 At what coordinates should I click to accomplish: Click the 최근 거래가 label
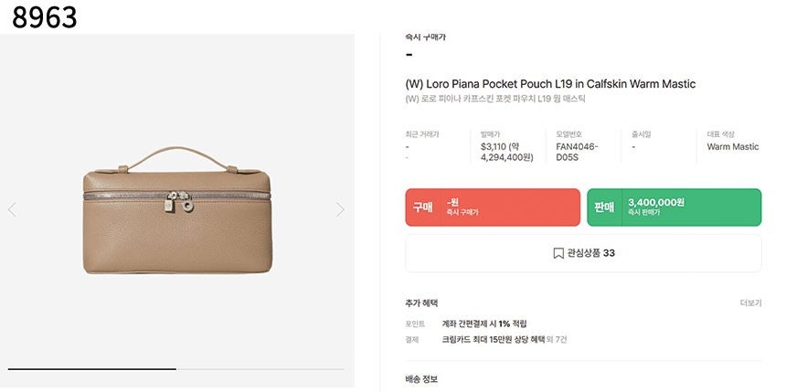(x=422, y=134)
